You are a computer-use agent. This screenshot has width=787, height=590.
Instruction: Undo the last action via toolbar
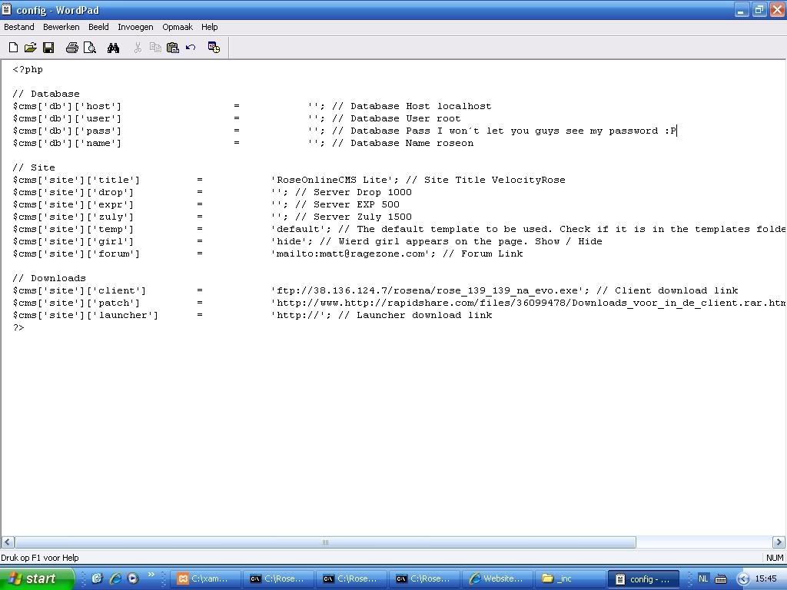tap(191, 48)
